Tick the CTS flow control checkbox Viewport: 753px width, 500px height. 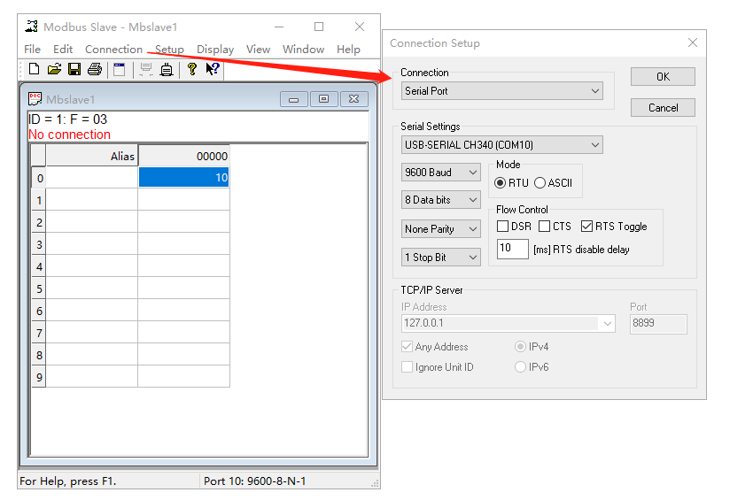pos(545,227)
